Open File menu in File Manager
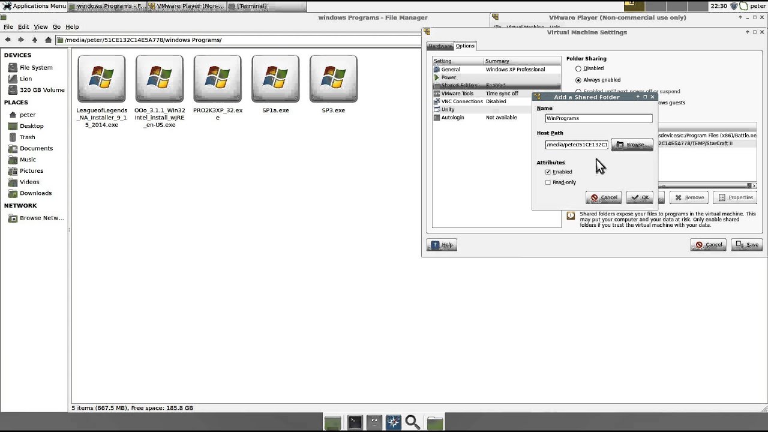768x432 pixels. tap(8, 27)
